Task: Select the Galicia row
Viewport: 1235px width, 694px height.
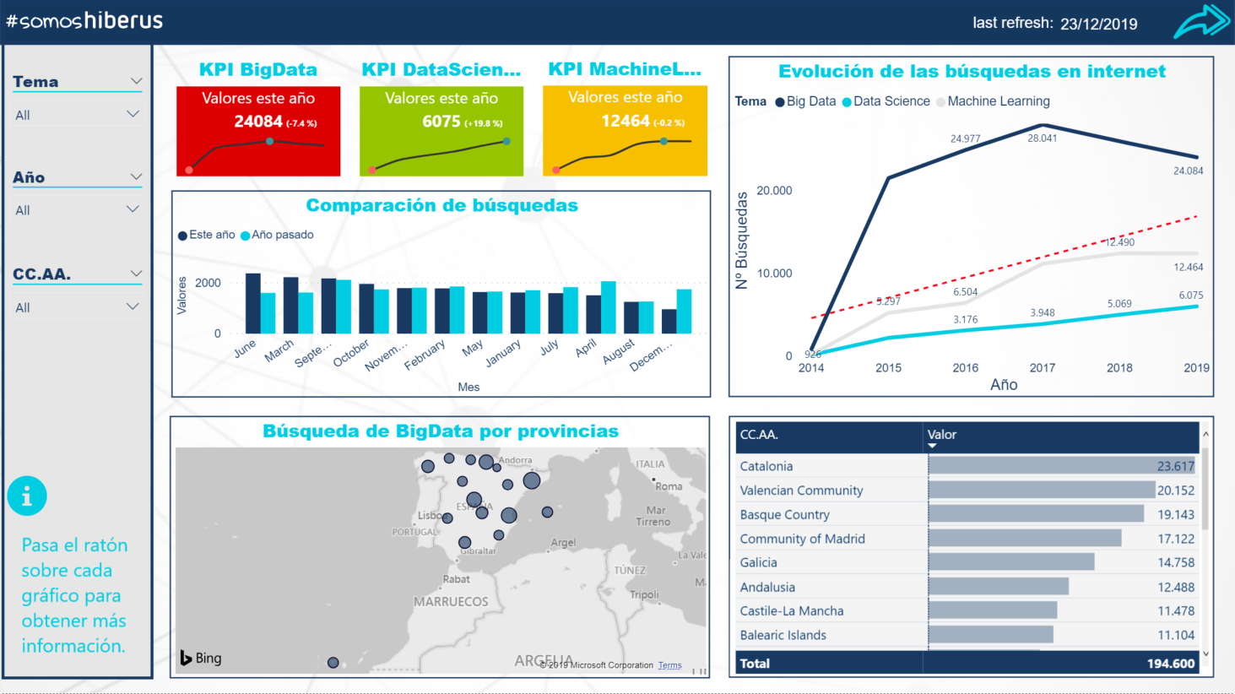Action: point(967,562)
